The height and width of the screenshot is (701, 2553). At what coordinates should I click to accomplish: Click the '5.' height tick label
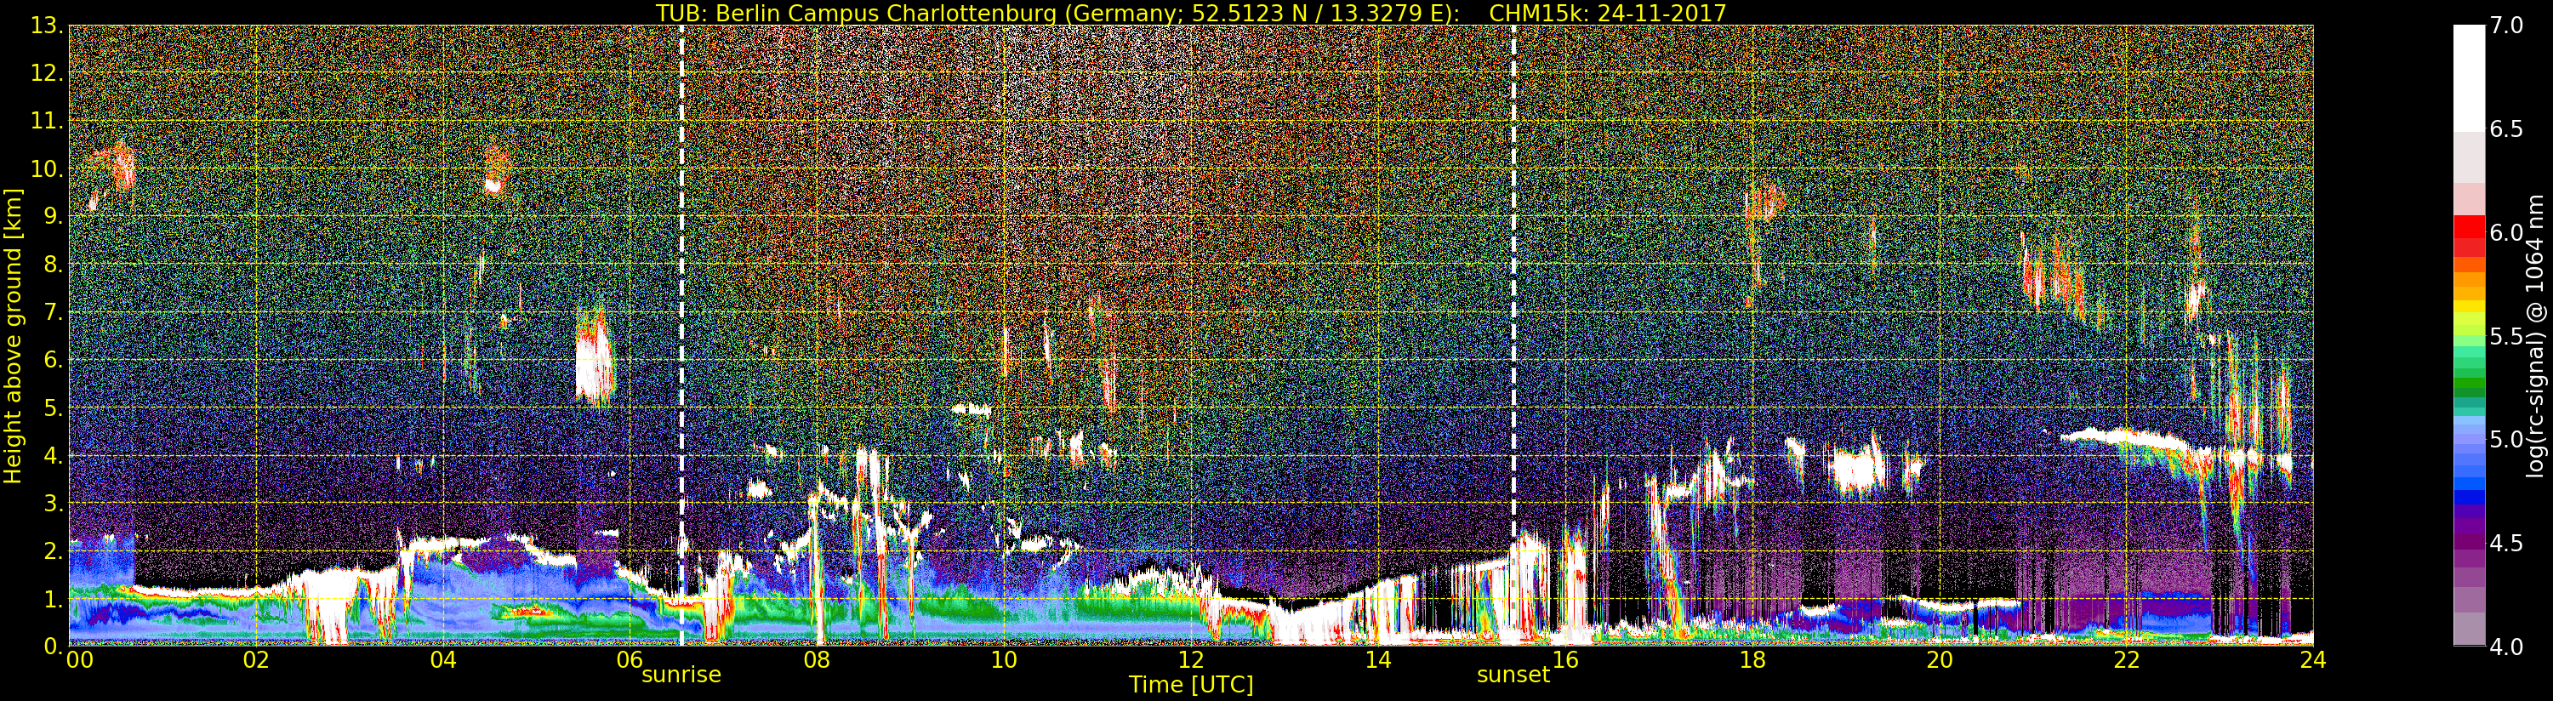pyautogui.click(x=54, y=407)
